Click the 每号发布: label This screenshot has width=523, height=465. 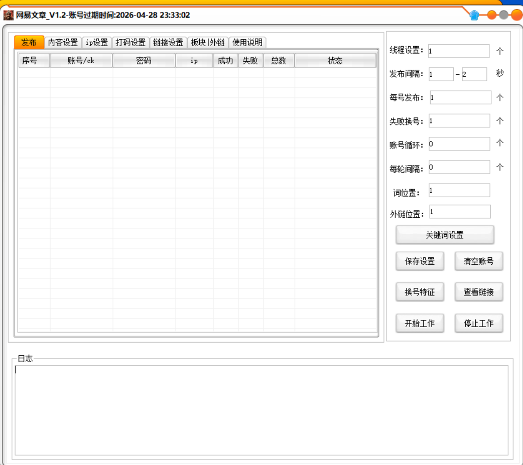click(x=406, y=98)
